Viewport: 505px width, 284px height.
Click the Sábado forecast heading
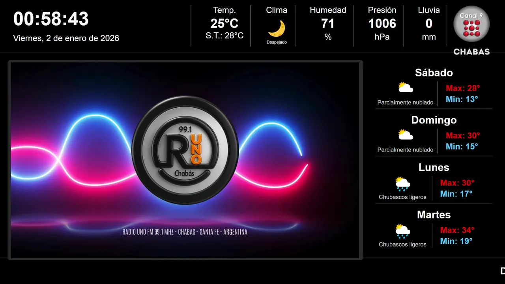click(x=434, y=73)
